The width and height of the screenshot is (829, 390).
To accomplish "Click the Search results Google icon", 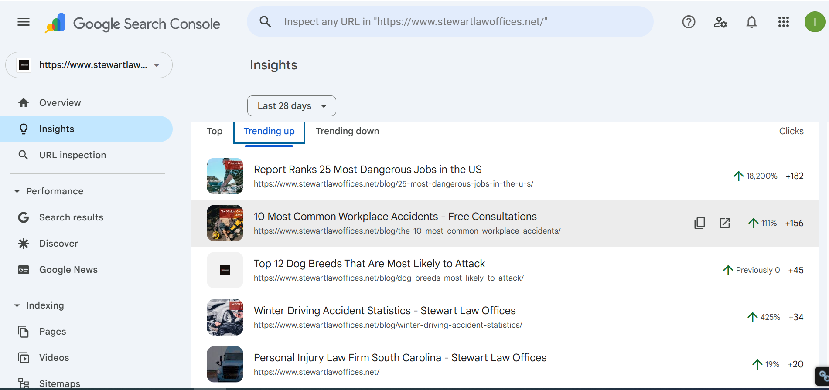I will pyautogui.click(x=24, y=217).
